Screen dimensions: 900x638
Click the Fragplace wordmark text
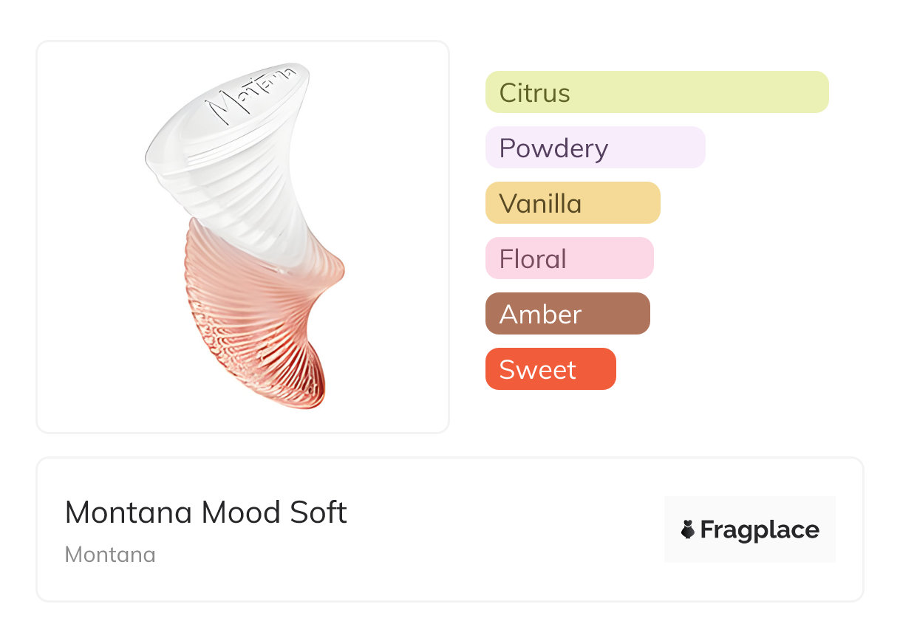(760, 529)
